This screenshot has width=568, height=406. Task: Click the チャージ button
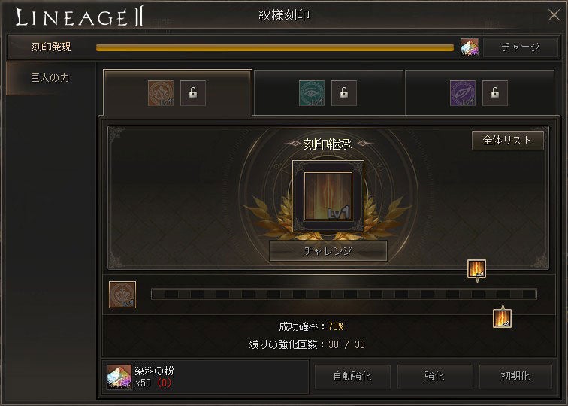click(x=521, y=47)
